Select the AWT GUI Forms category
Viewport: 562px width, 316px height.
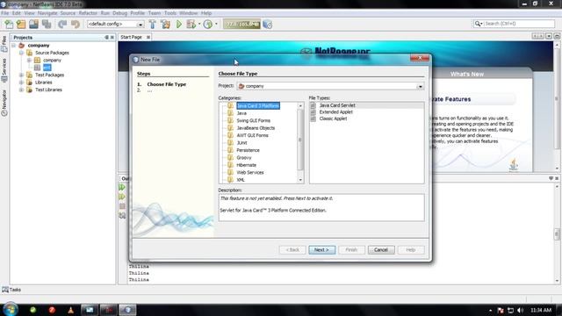(252, 135)
